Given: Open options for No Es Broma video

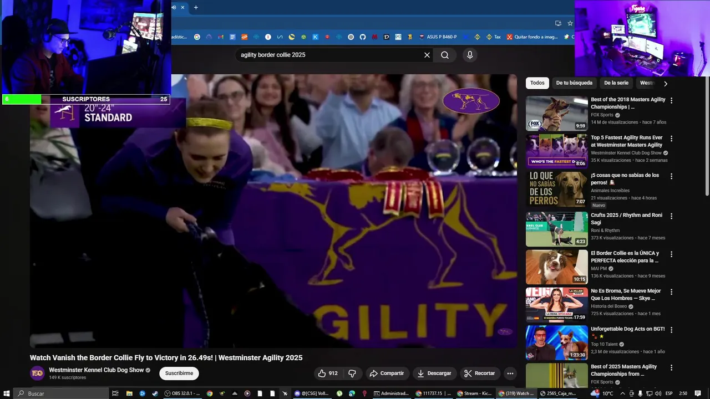Looking at the screenshot, I should point(671,292).
